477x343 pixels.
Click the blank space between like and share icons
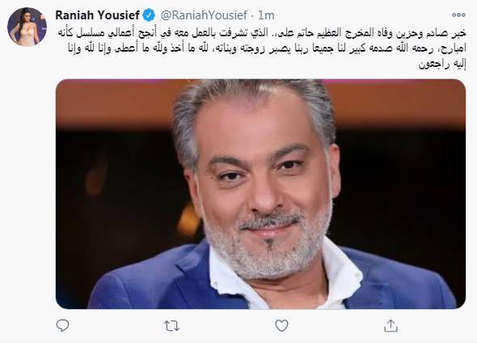click(x=336, y=326)
